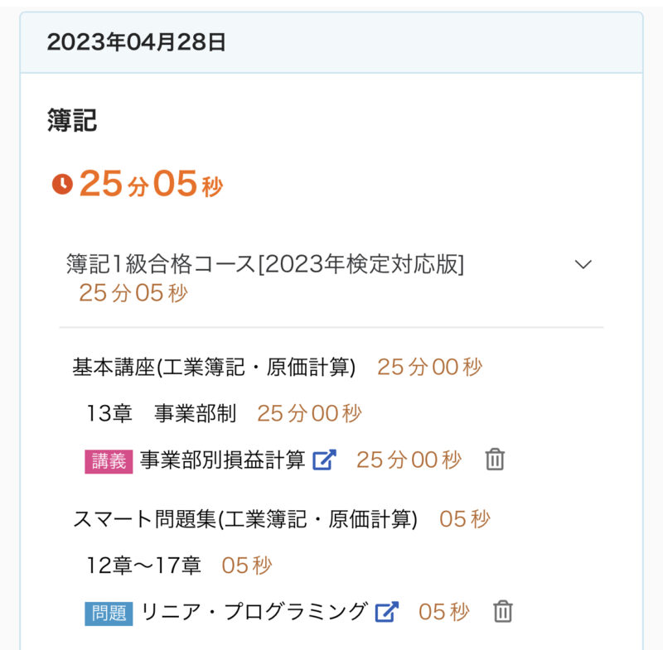
Task: Click 05秒 time next to リニア・プログラミング
Action: click(x=443, y=613)
